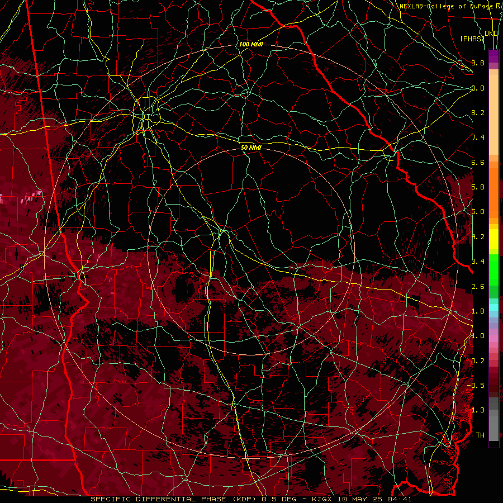Viewport: 503px width, 503px height.
Task: Click the 1.8 value on the color scale
Action: tap(478, 311)
